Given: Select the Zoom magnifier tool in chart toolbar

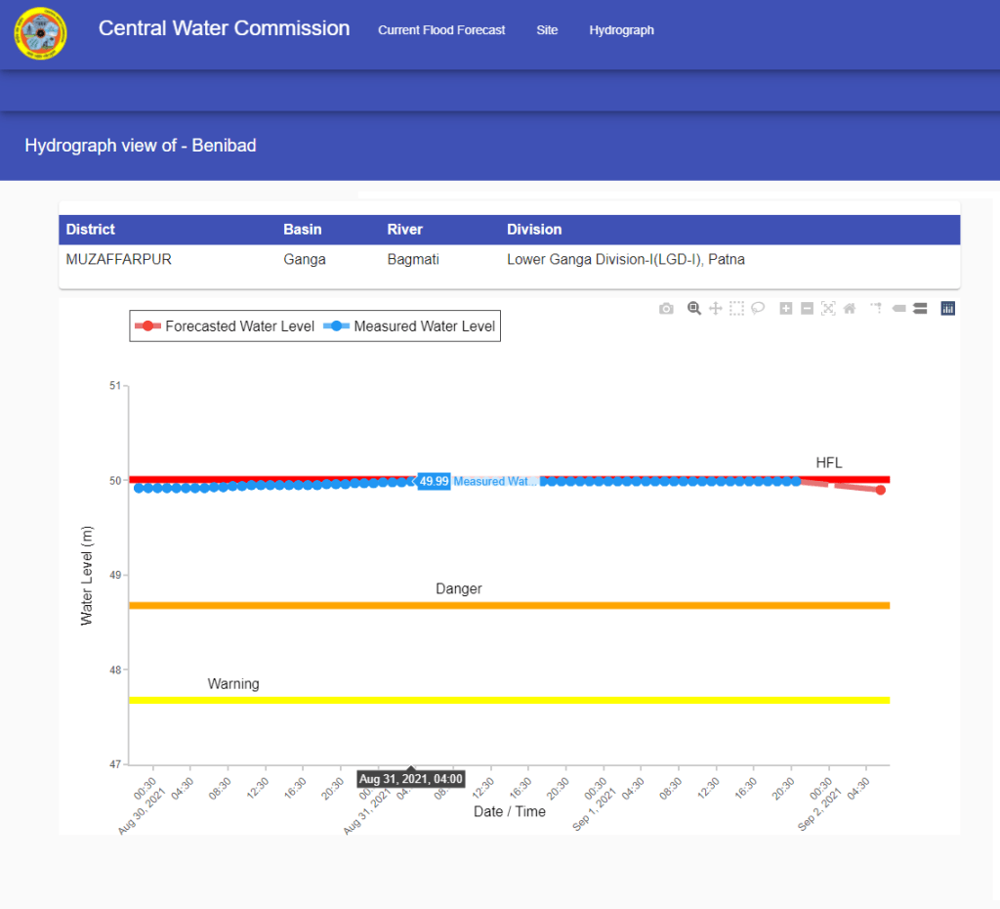Looking at the screenshot, I should pos(694,309).
